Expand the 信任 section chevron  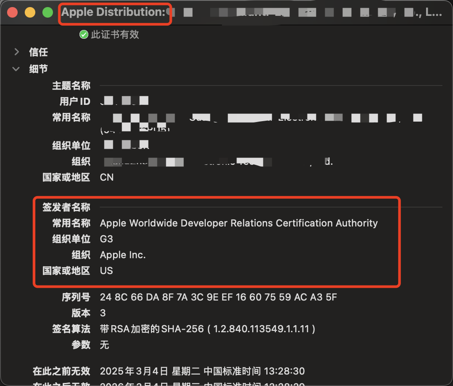point(17,52)
